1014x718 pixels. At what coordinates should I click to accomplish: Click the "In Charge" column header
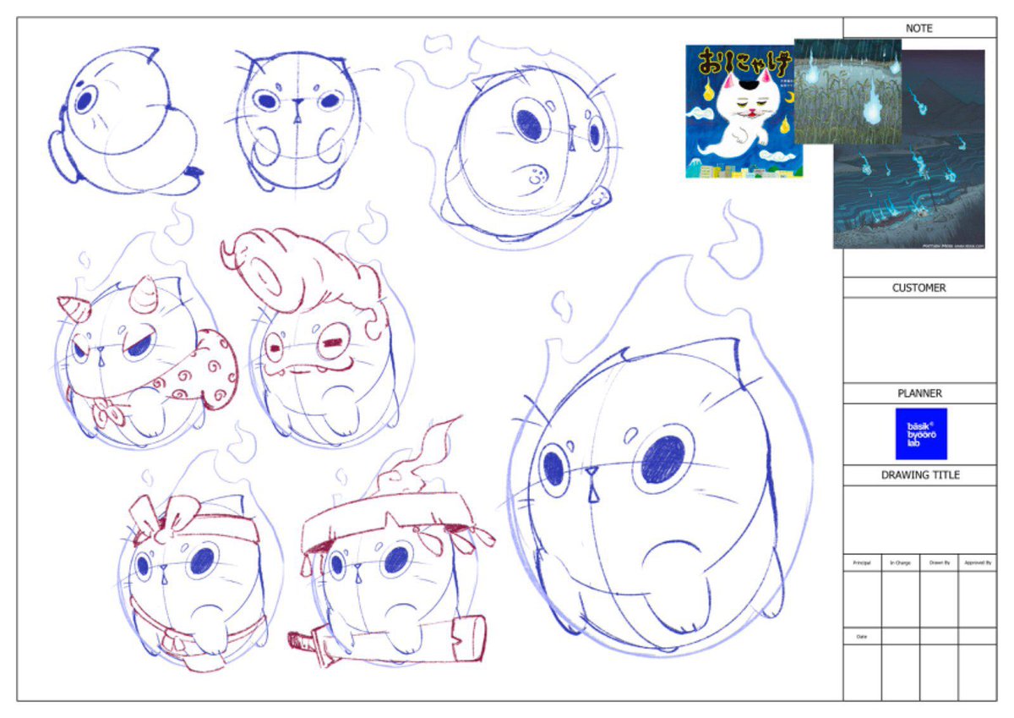(x=901, y=562)
